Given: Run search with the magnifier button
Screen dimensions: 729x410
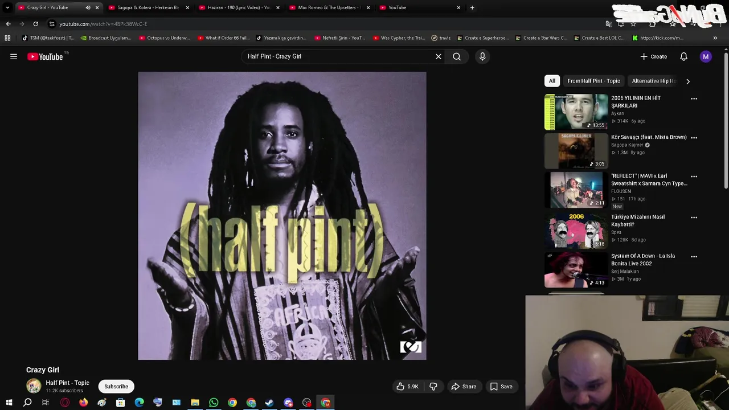Looking at the screenshot, I should [x=457, y=56].
